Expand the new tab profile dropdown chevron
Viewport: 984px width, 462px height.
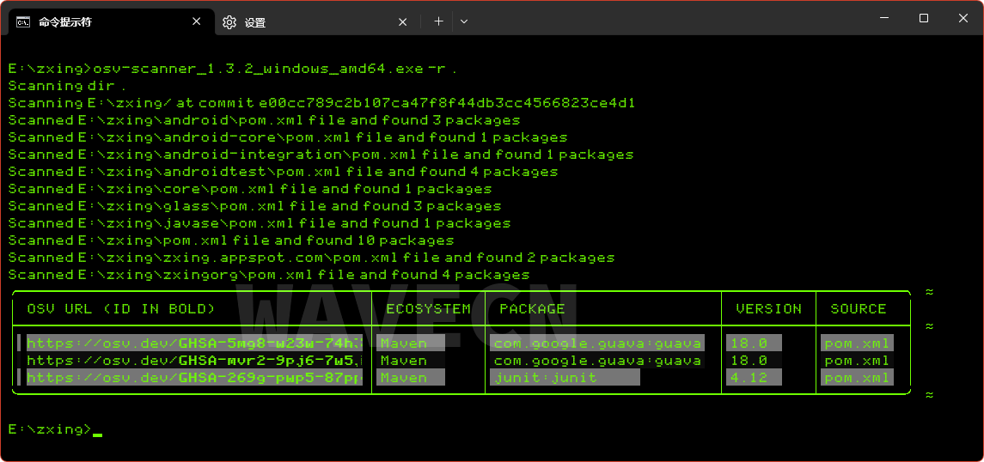[464, 21]
